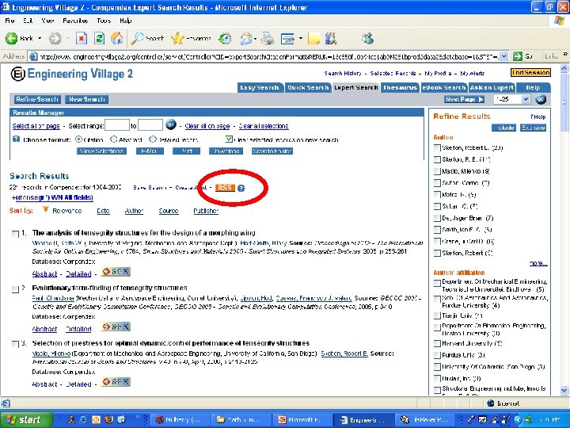Image resolution: width=570 pixels, height=428 pixels.
Task: Check author Skelton, Robert E. (20)
Action: click(437, 147)
